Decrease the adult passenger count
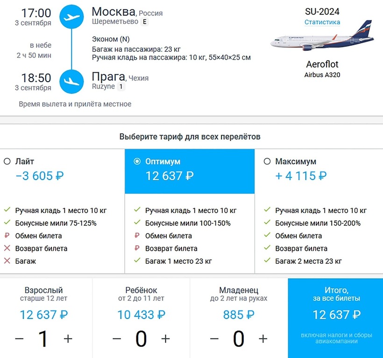The image size is (383, 358). pos(19,339)
